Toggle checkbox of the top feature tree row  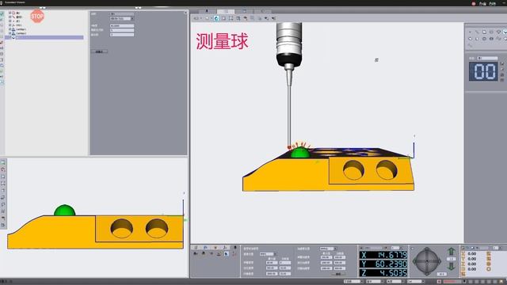pos(10,13)
